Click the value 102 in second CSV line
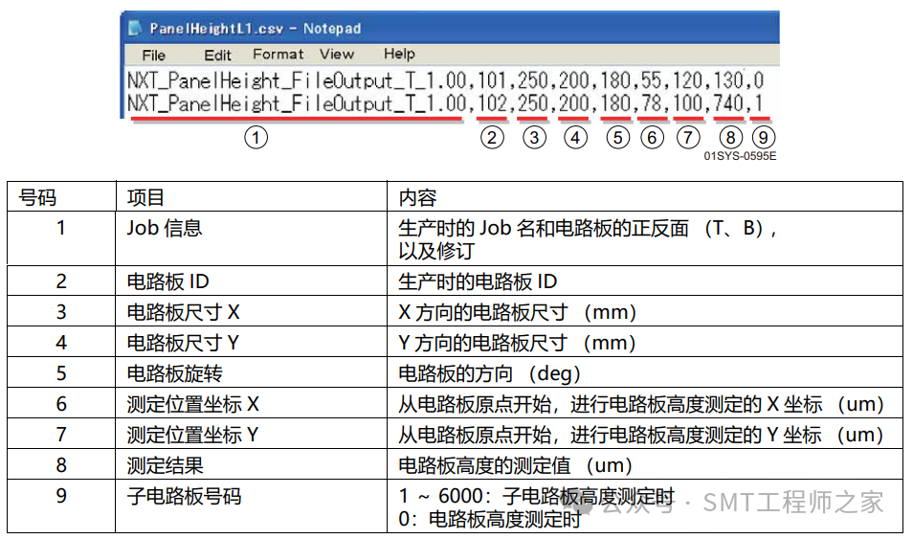 [x=492, y=103]
